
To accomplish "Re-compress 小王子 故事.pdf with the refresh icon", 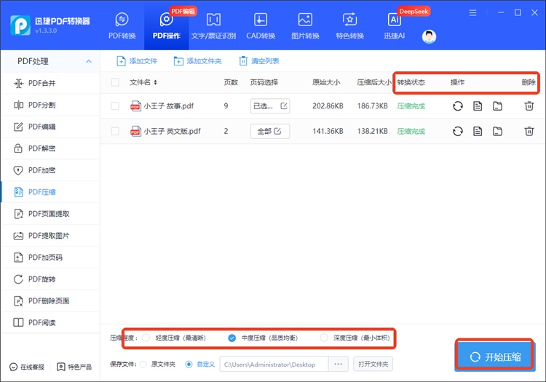I will click(x=458, y=106).
